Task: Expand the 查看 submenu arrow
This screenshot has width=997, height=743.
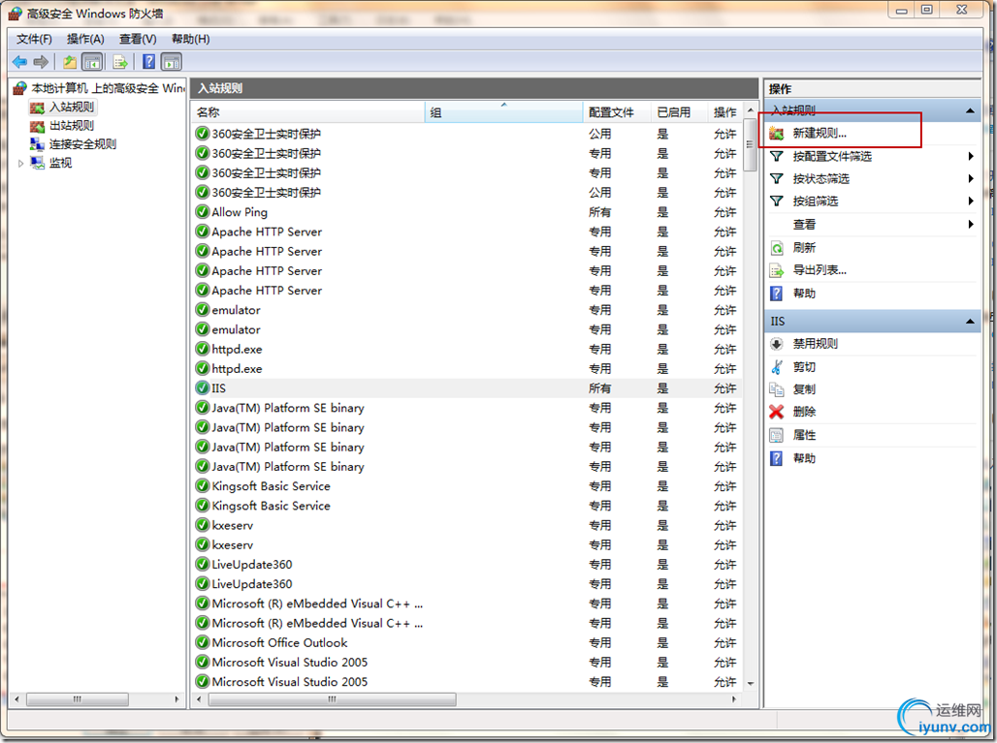Action: (971, 224)
